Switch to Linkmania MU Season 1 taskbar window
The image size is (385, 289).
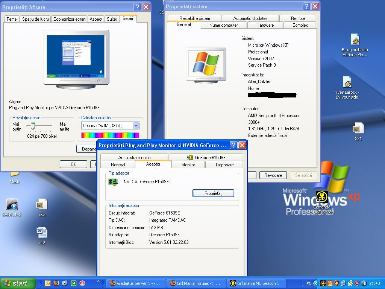coord(256,283)
